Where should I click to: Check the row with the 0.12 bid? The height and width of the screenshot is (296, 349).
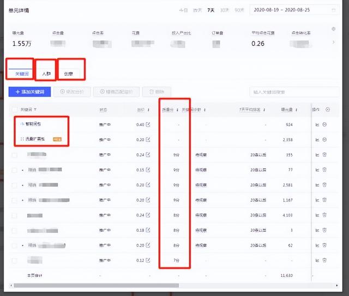click(15, 261)
